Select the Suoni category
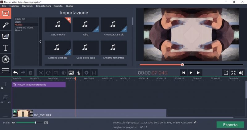247x130 pixels. click(18, 22)
